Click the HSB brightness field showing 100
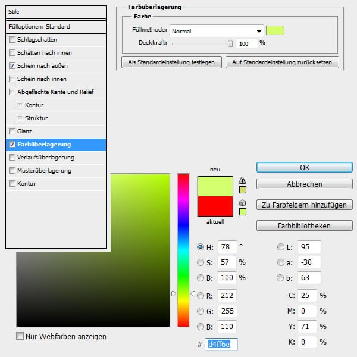Screen dimensions: 357x357 (227, 278)
